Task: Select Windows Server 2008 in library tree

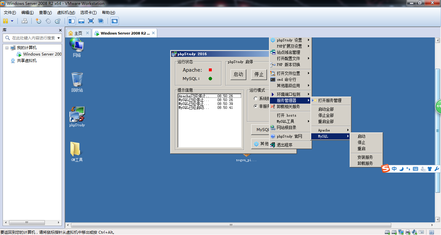Action: click(39, 54)
